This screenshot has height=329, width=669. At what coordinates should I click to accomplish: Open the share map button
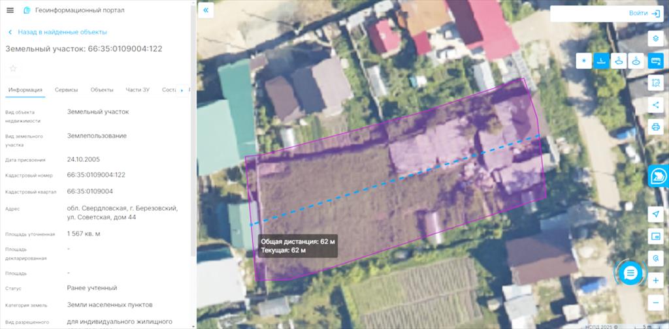(655, 105)
